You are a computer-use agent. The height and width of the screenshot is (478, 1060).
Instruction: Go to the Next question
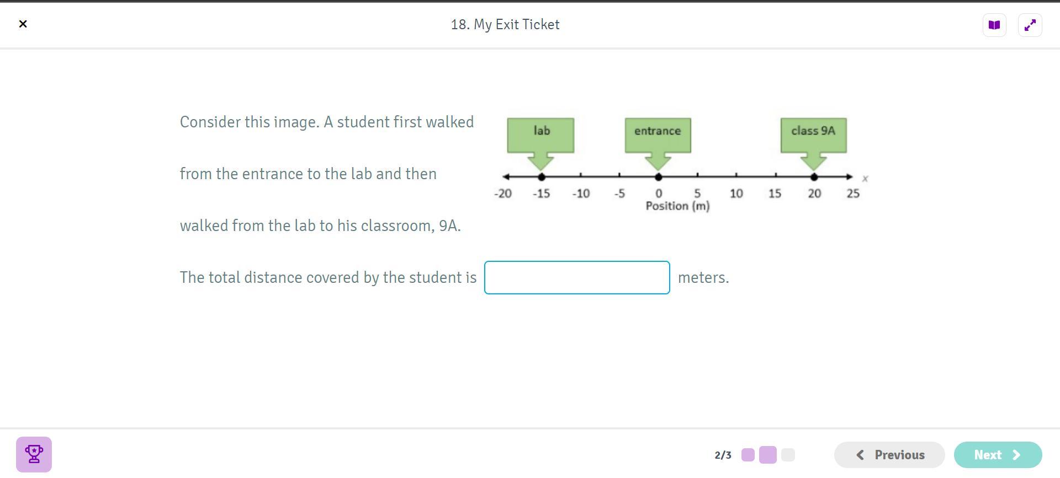tap(998, 455)
